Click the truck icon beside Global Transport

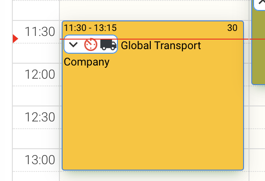[108, 45]
